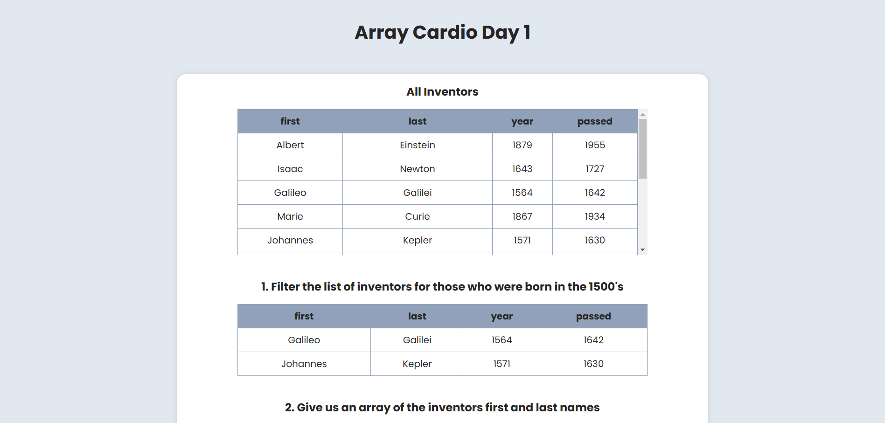This screenshot has width=885, height=423.
Task: Click the Curie last name cell
Action: [418, 216]
